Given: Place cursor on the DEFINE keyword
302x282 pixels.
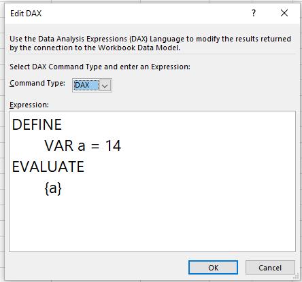Looking at the screenshot, I should tap(37, 124).
